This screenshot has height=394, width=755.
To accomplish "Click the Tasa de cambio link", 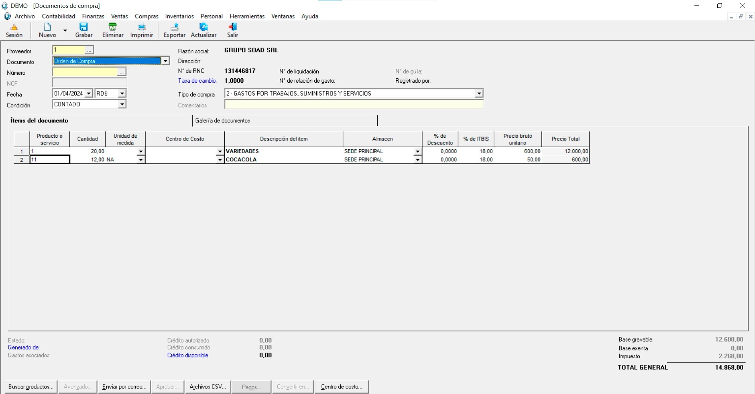I will click(197, 81).
